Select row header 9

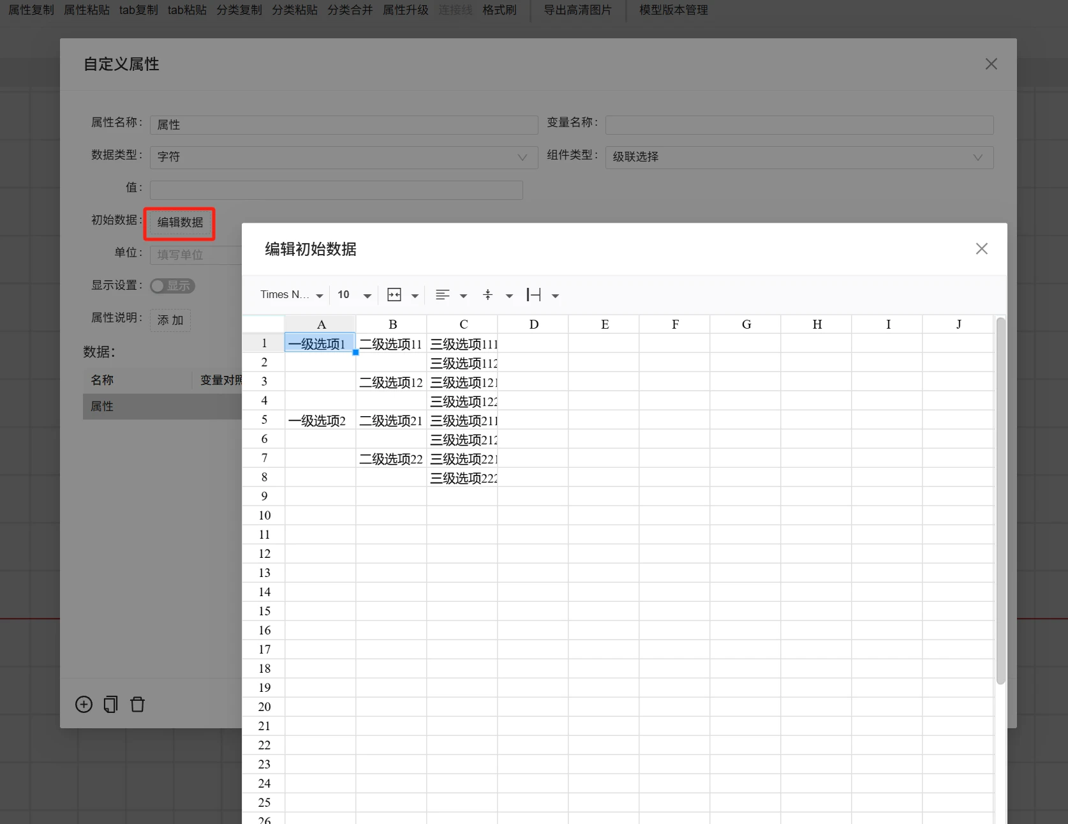tap(264, 497)
